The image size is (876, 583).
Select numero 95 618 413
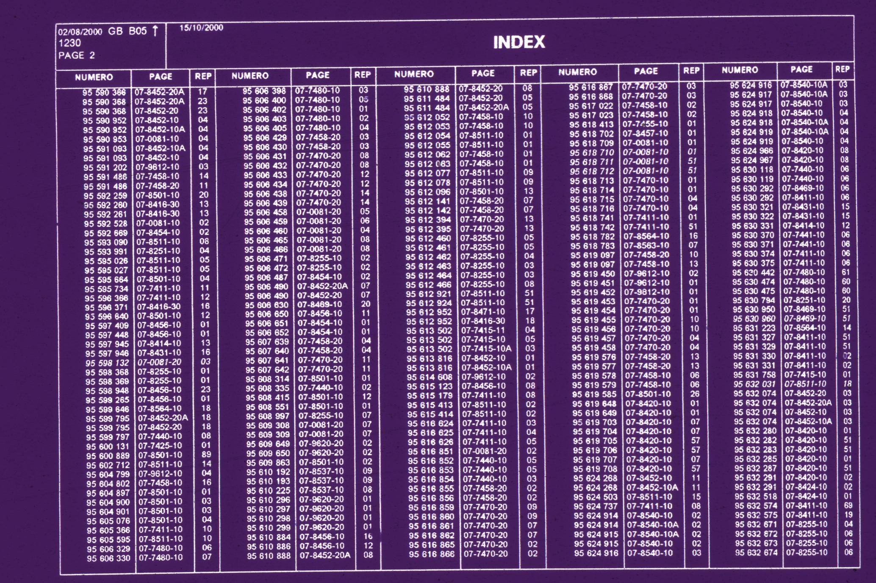(x=592, y=125)
